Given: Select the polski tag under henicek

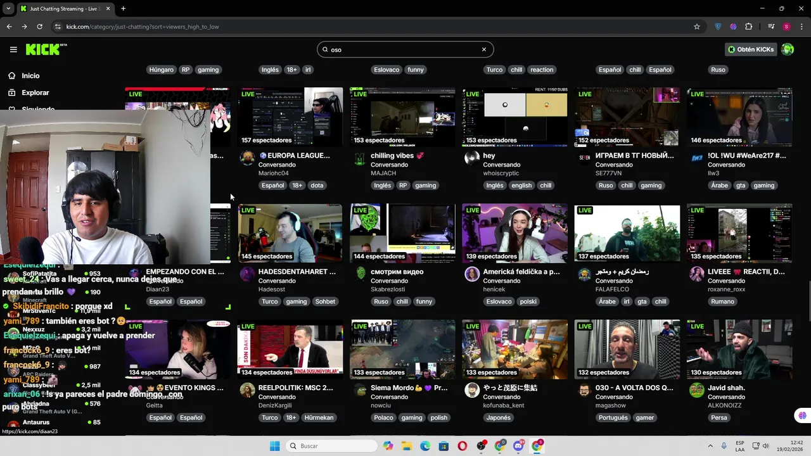Looking at the screenshot, I should tap(528, 301).
